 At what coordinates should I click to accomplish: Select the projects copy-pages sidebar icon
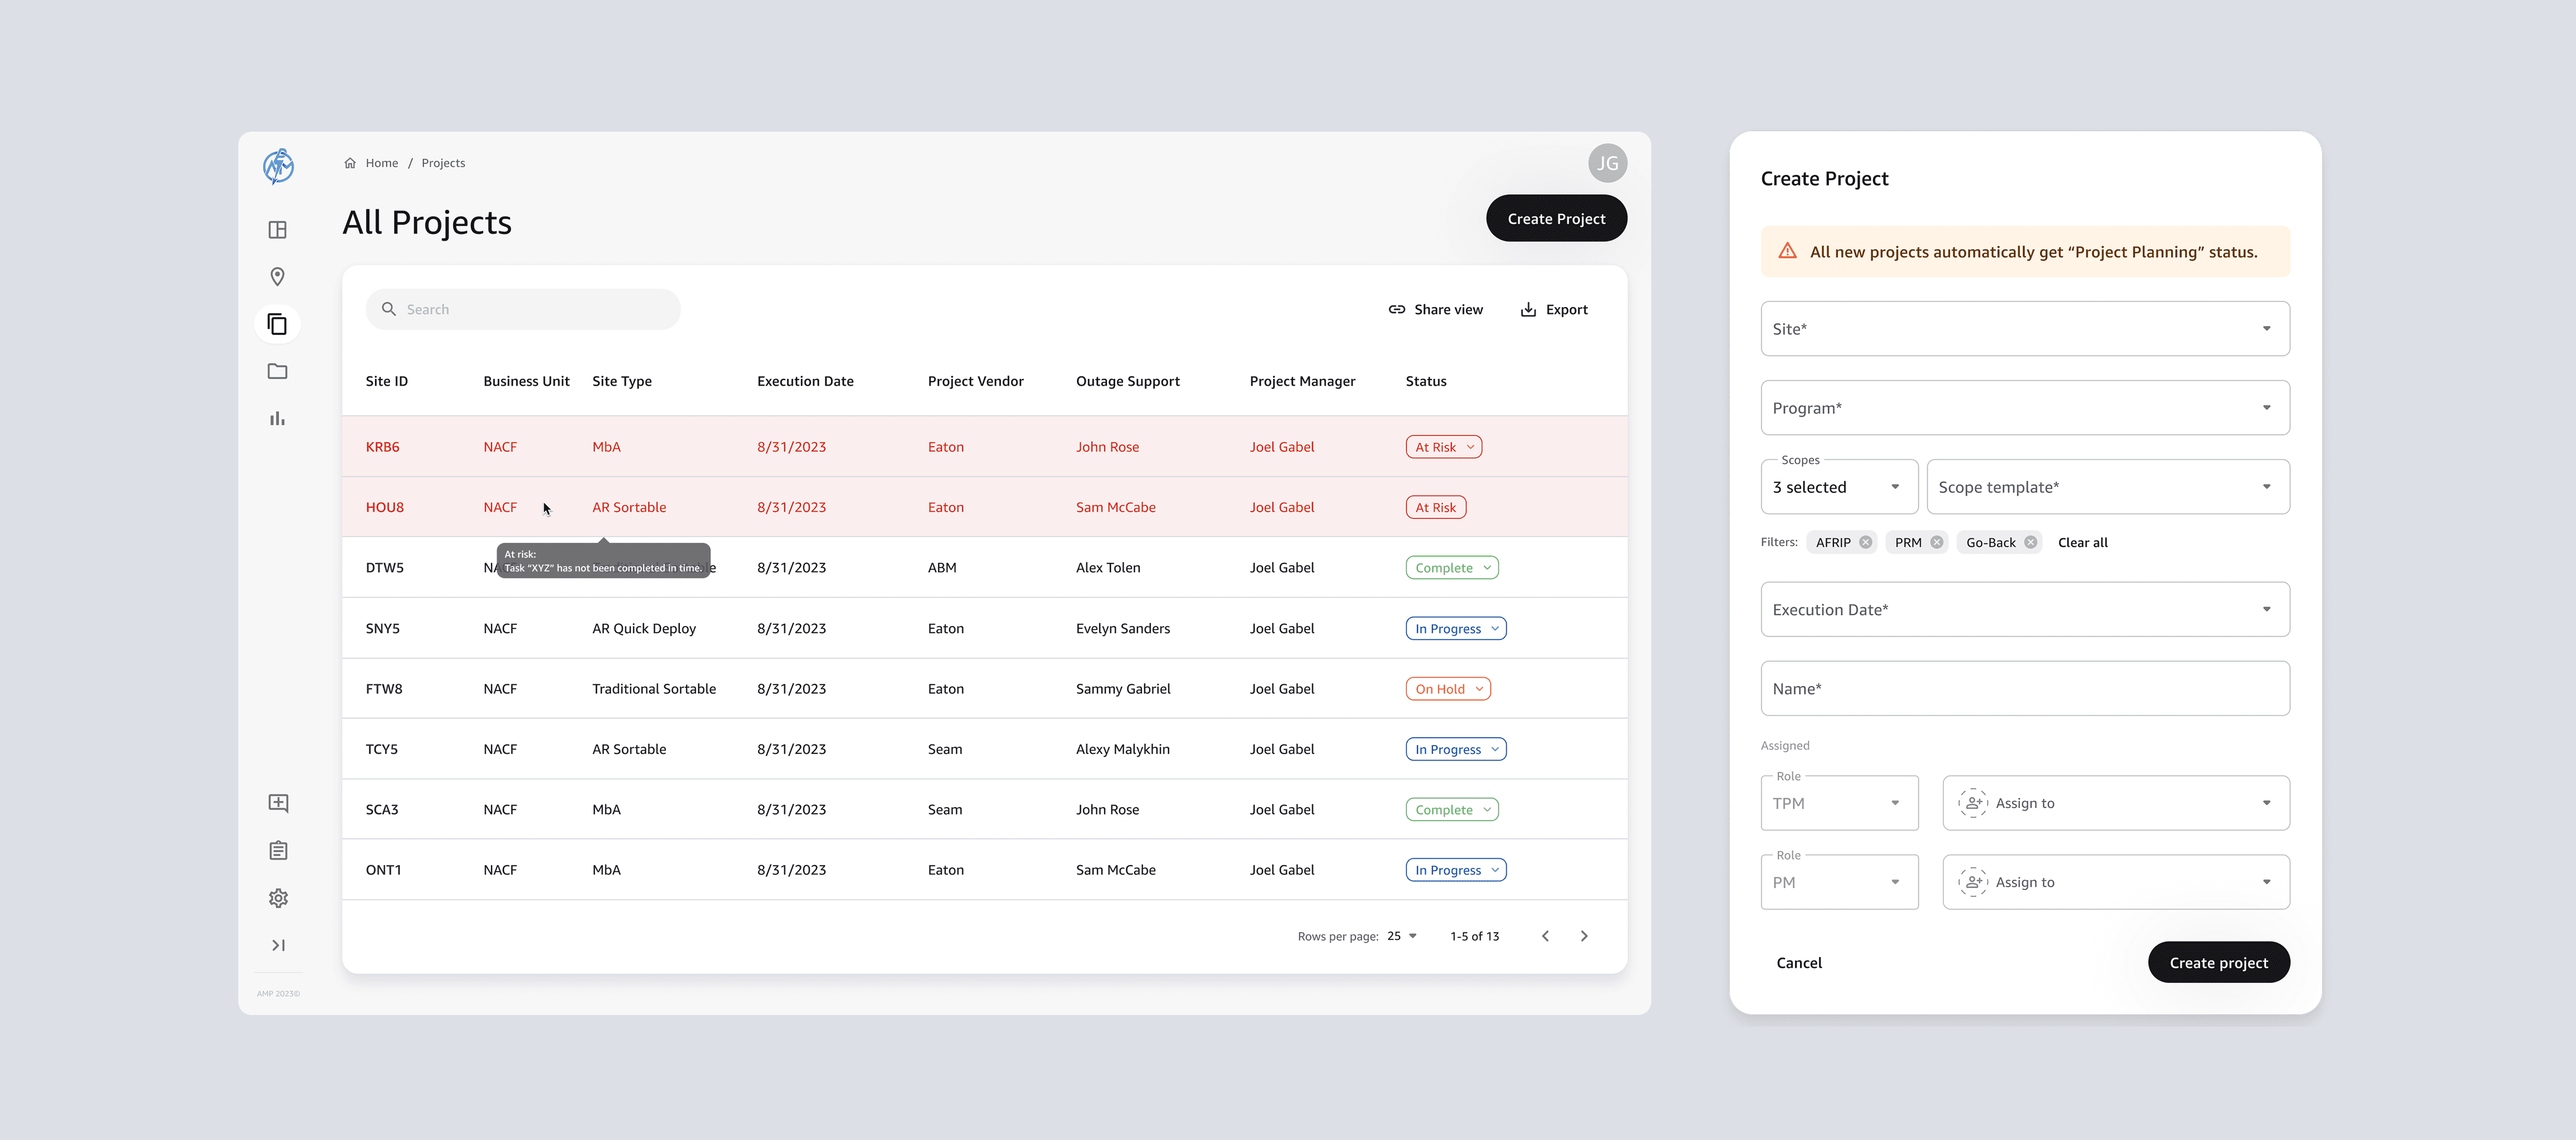[x=278, y=324]
